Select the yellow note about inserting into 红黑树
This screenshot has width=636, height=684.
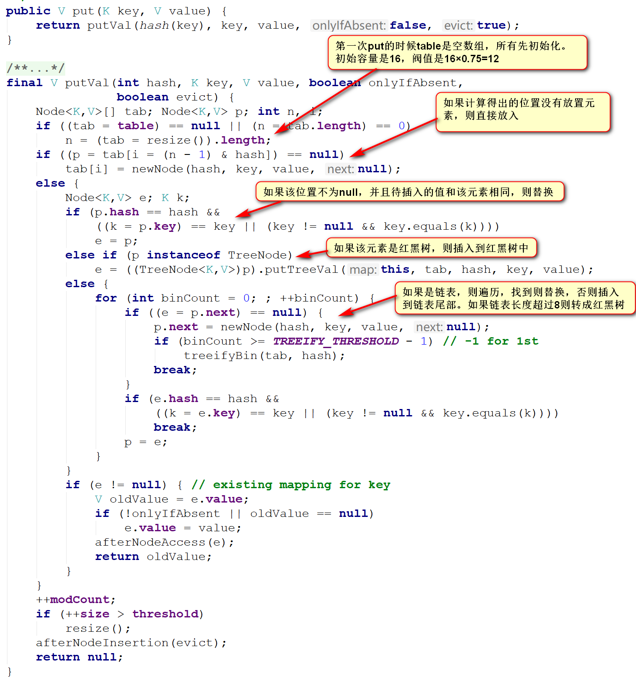431,248
